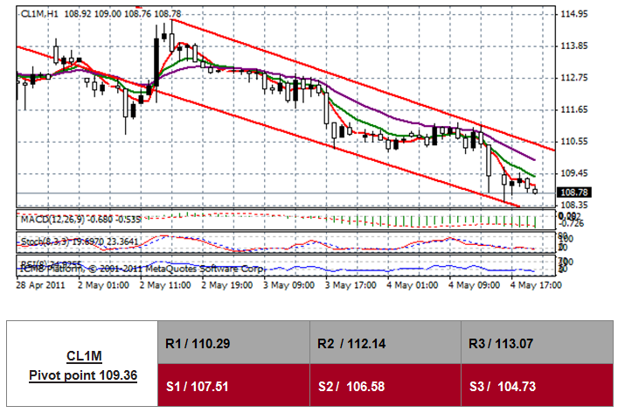Select the S3 / 104.73 support cell
Viewport: 618px width, 413px height.
(x=538, y=385)
